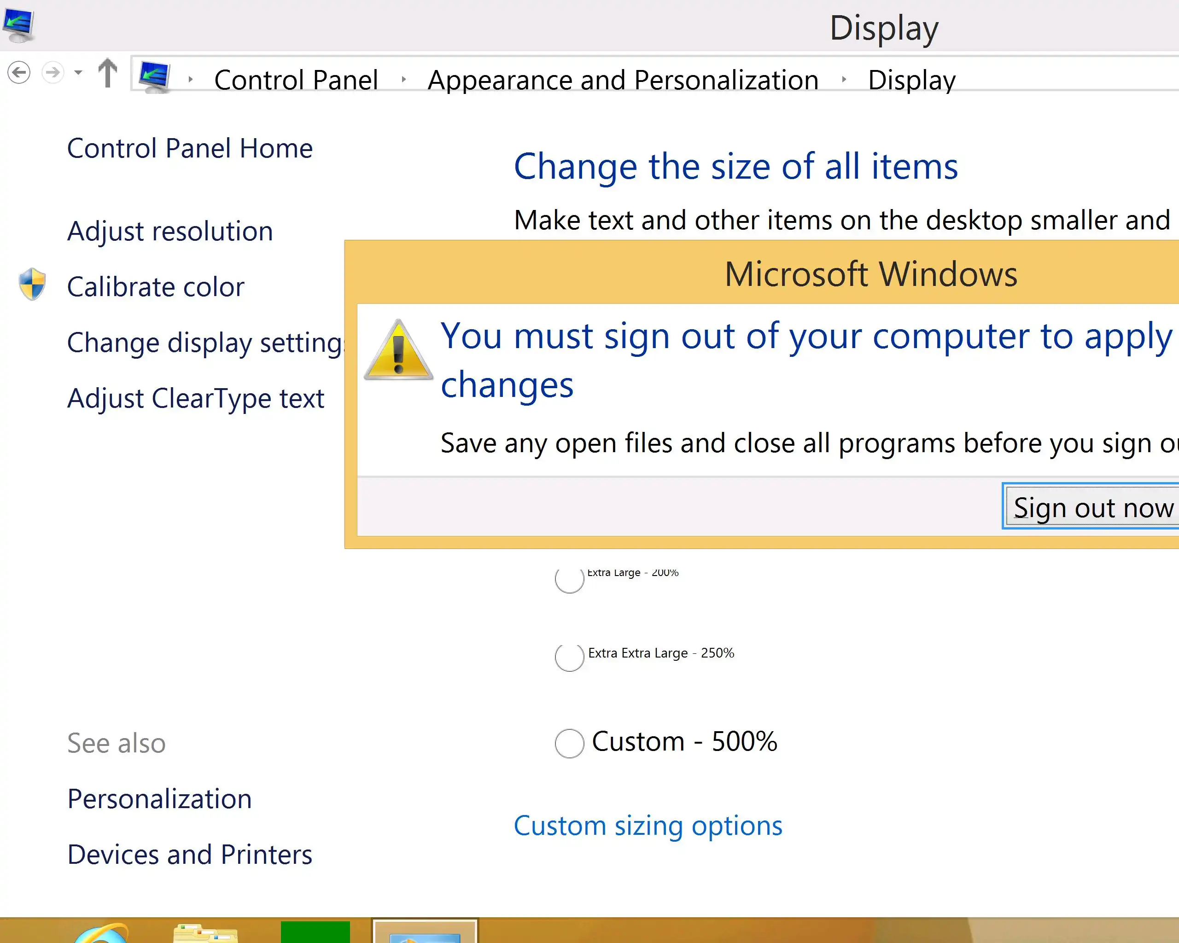Viewport: 1179px width, 943px height.
Task: Click the Calibrate color shield icon
Action: coord(32,284)
